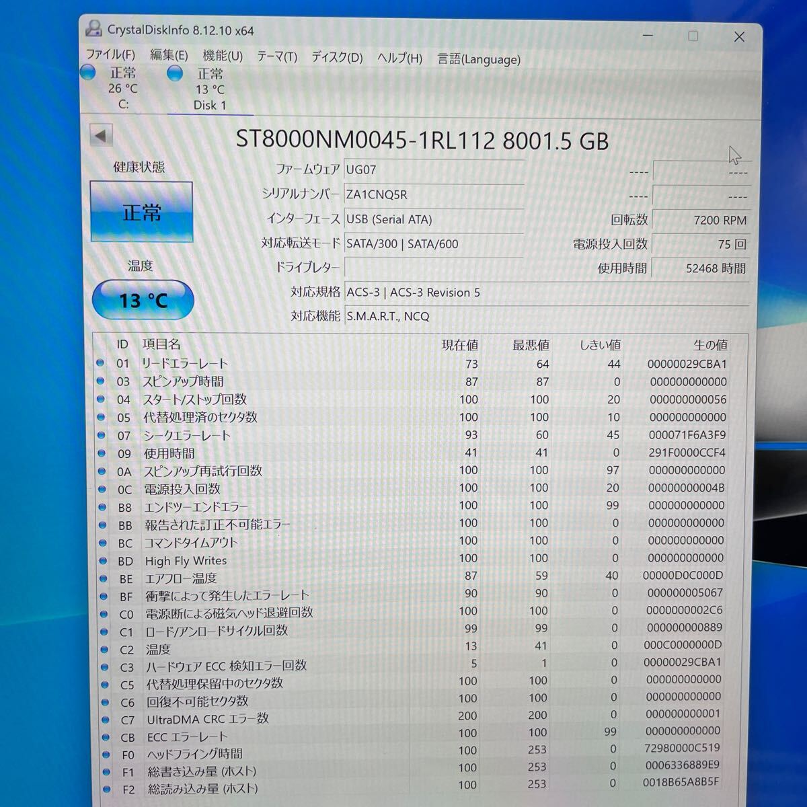Click the rotation rate field 7200 RPM
The width and height of the screenshot is (807, 807).
(701, 220)
